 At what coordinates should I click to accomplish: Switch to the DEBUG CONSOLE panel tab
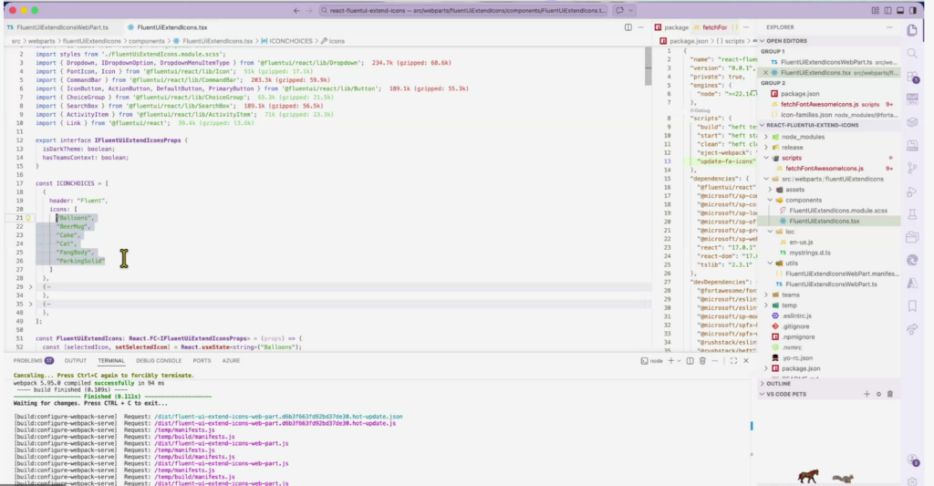[159, 360]
